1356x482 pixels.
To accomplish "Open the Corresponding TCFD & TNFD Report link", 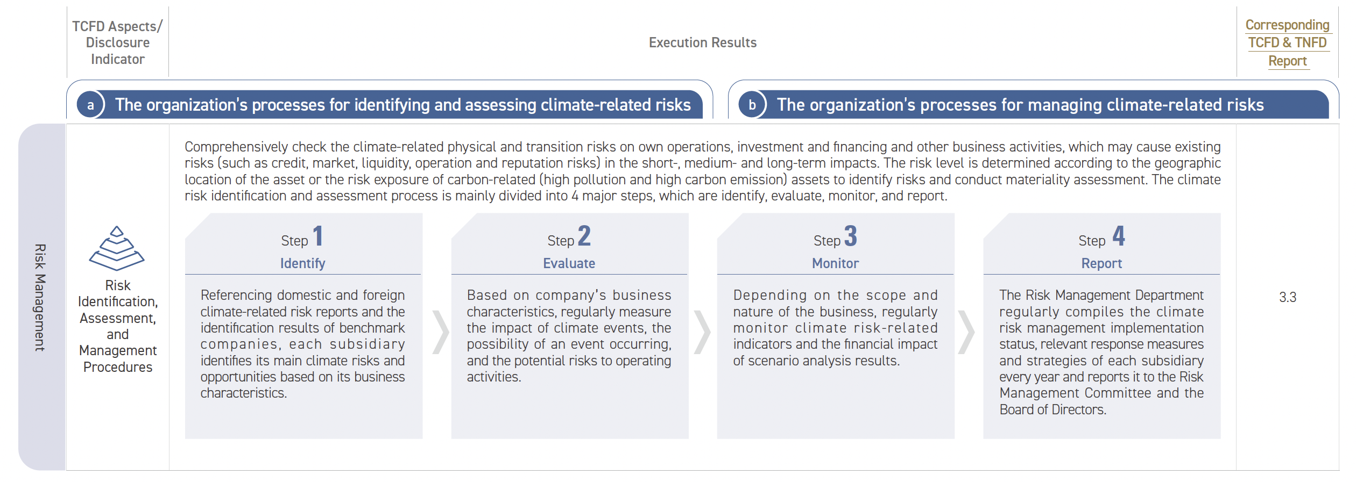I will pos(1287,42).
